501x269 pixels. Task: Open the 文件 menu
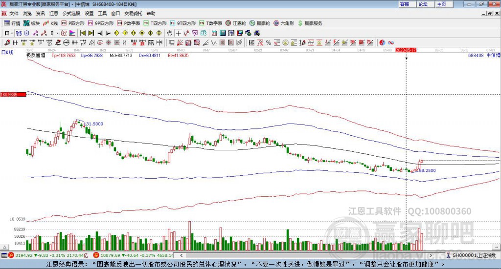click(x=14, y=13)
